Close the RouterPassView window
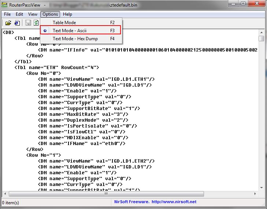This screenshot has width=267, height=209. (257, 4)
